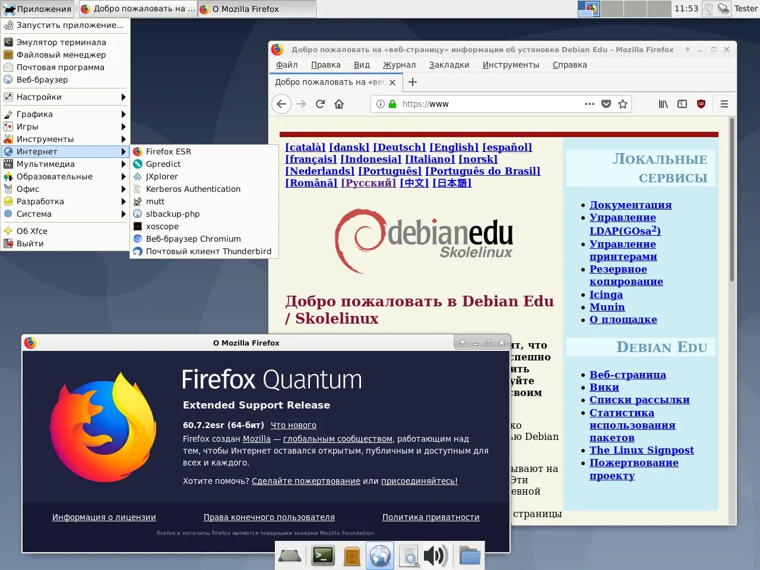Select Выйти in applications menu
The width and height of the screenshot is (760, 570).
[65, 243]
